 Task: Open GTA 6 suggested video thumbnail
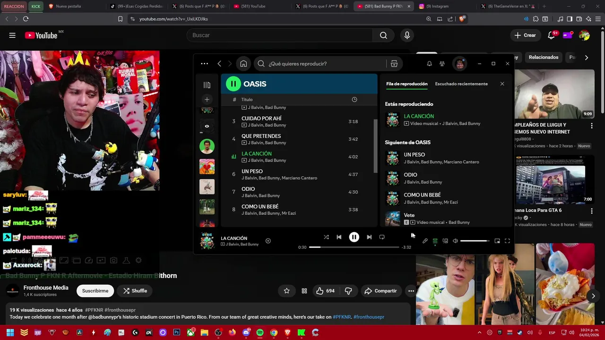click(x=554, y=179)
